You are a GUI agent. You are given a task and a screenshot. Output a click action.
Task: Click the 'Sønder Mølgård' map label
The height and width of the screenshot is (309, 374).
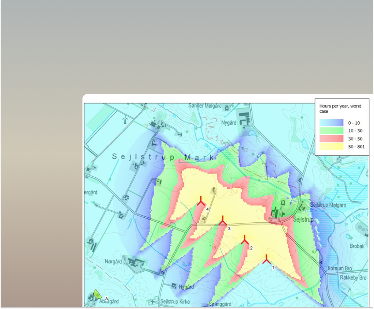205,106
